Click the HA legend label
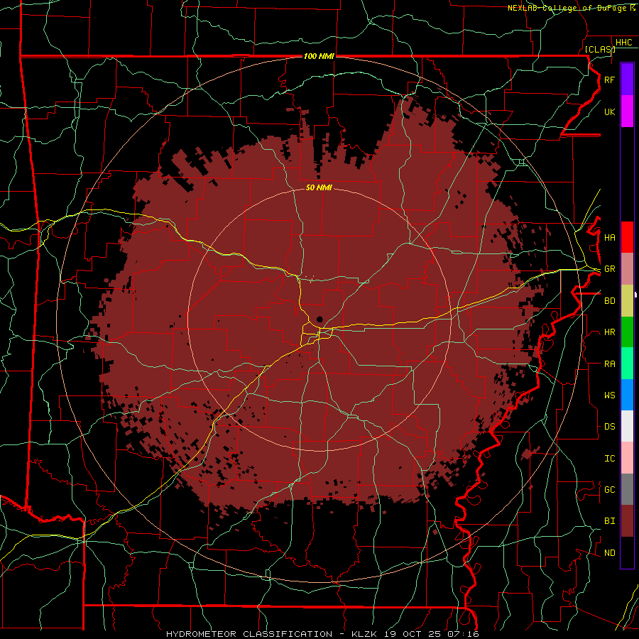 [x=609, y=238]
